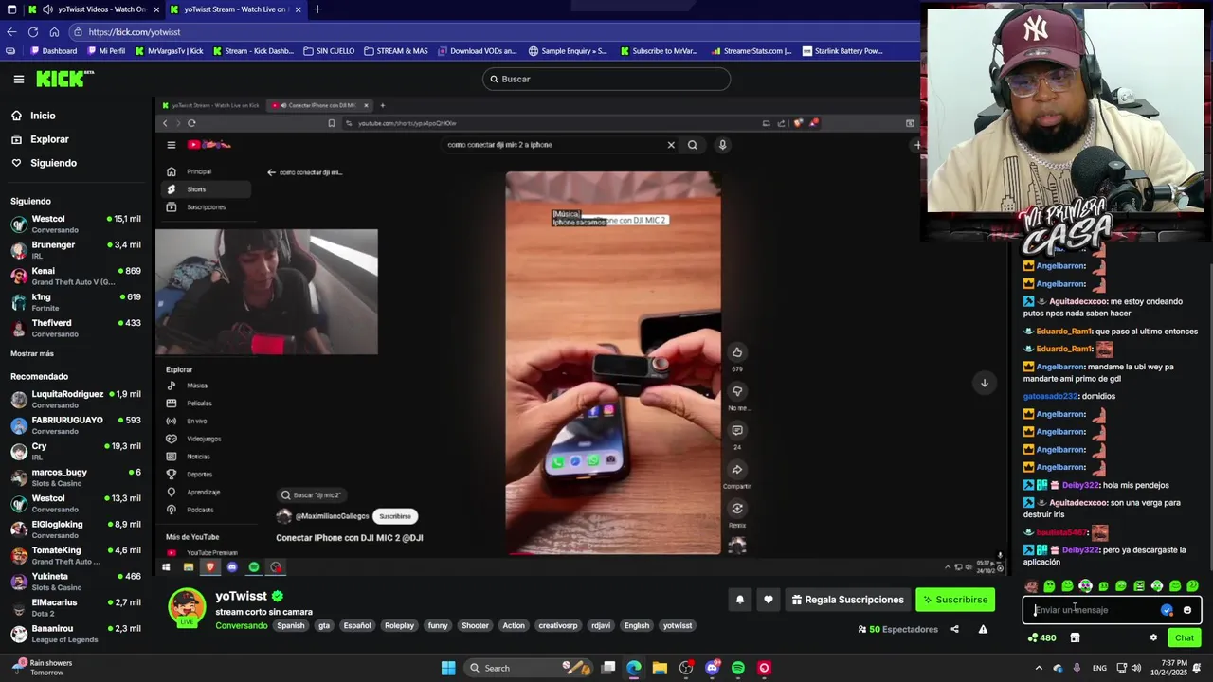Click the share stream icon
The height and width of the screenshot is (682, 1213).
[x=954, y=629]
